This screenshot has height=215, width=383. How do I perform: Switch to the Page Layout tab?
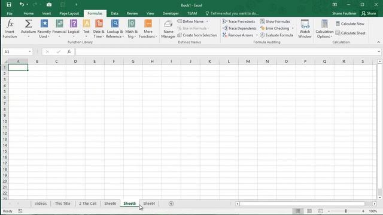tap(69, 13)
